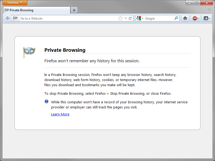
Task: Bookmark this page with the star icon
Action: [120, 18]
